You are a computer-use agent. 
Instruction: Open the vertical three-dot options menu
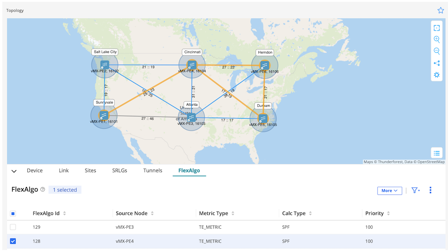tap(431, 190)
